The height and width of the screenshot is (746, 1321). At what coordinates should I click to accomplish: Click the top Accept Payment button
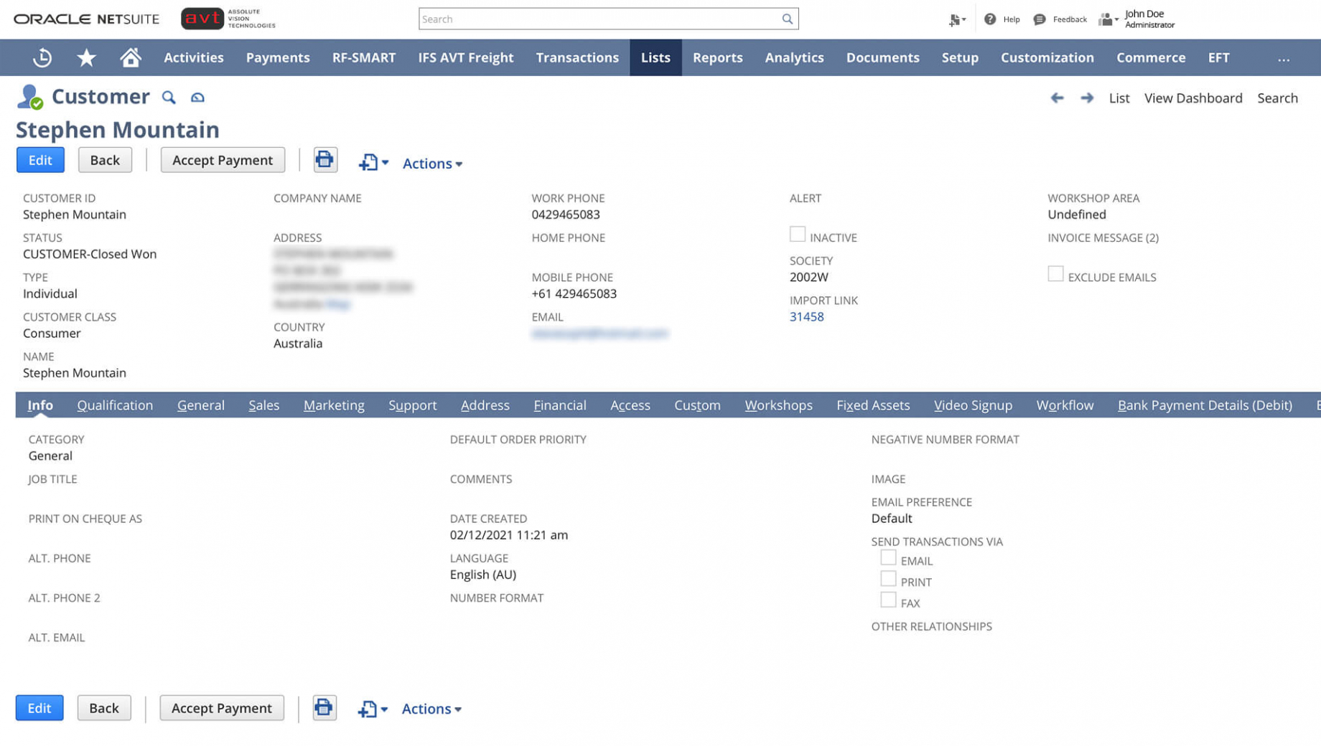(x=223, y=160)
